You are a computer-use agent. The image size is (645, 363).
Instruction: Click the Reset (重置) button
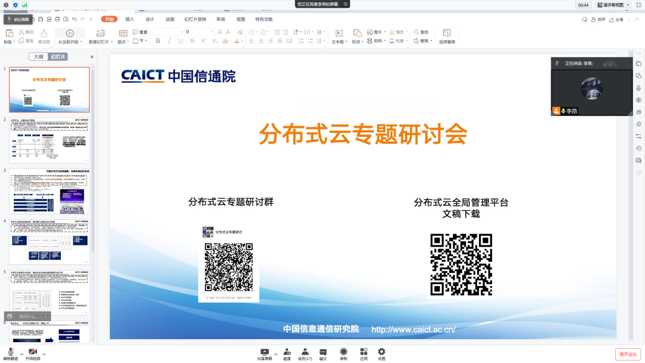pos(140,32)
